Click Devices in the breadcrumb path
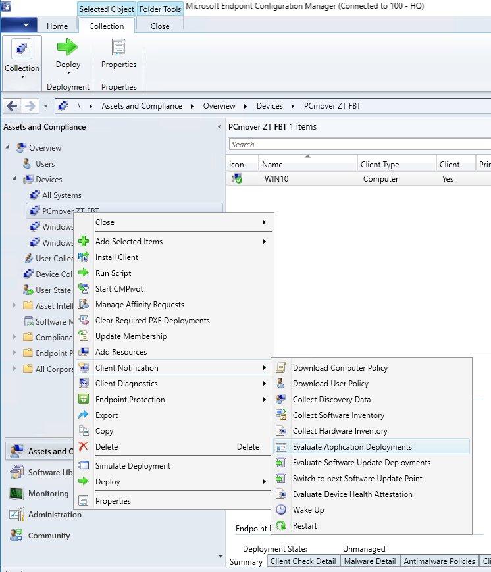Image resolution: width=491 pixels, height=572 pixels. [x=270, y=106]
